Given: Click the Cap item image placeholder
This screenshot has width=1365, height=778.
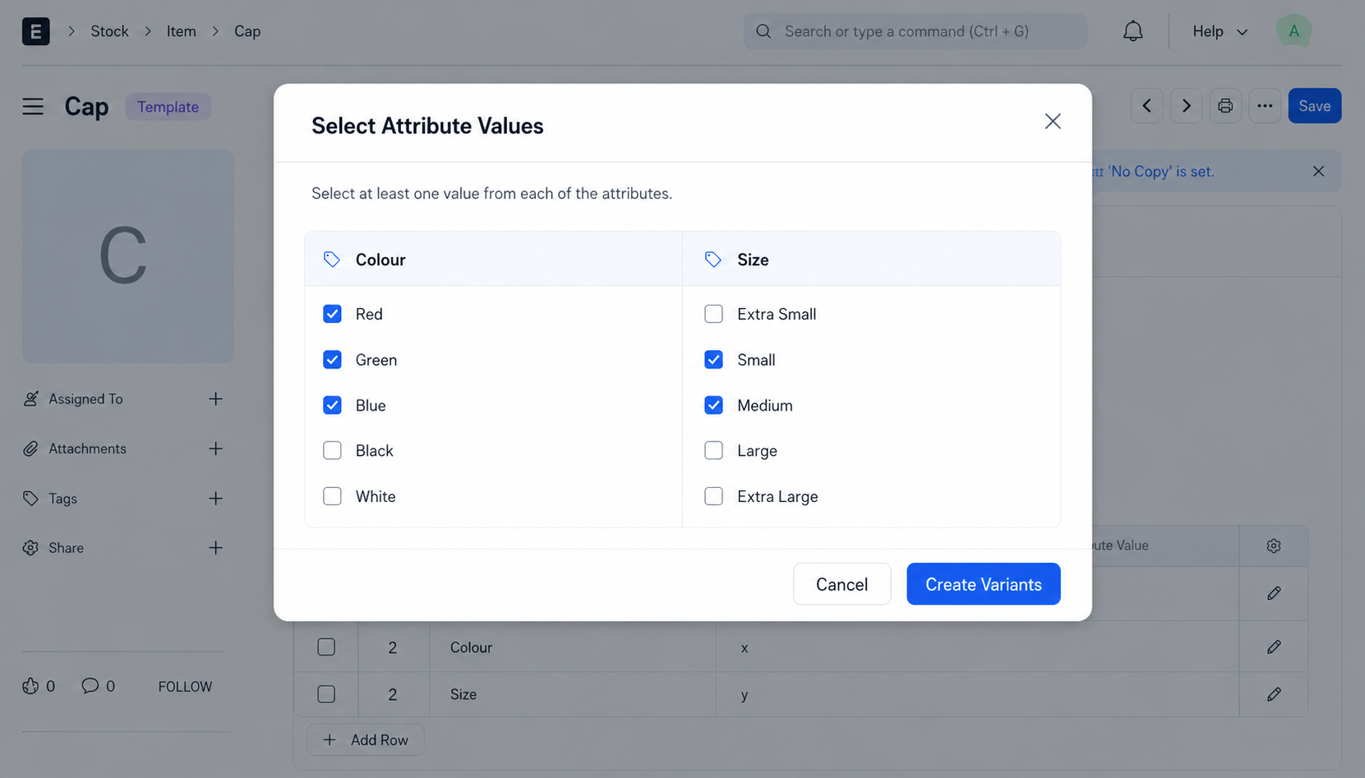Looking at the screenshot, I should pyautogui.click(x=127, y=256).
